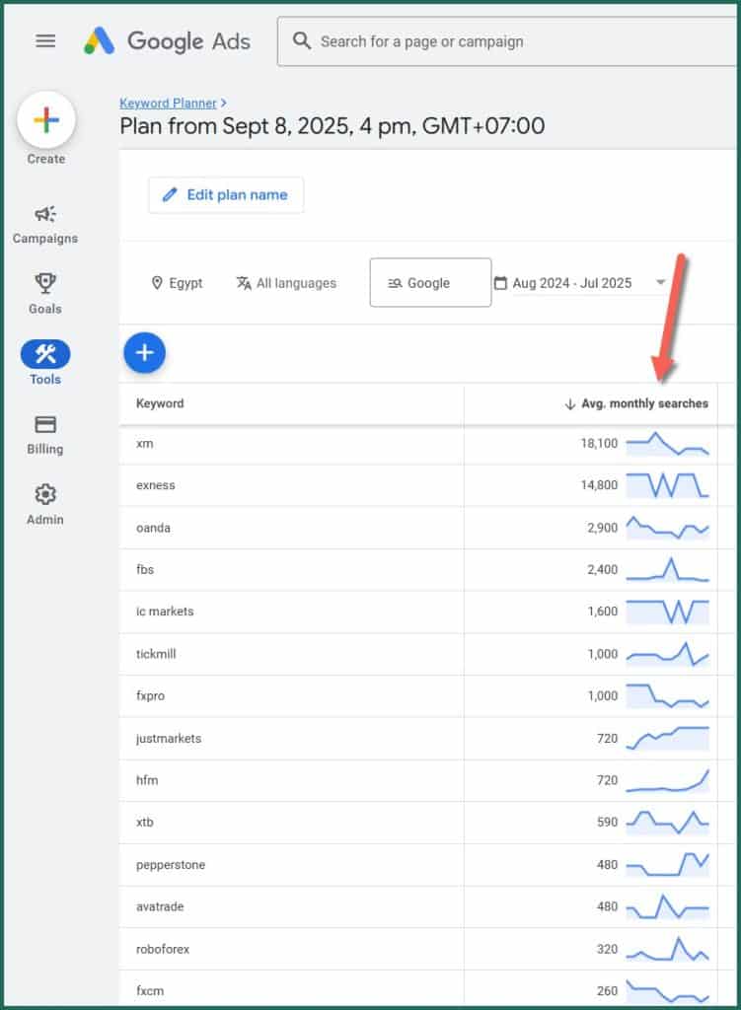This screenshot has height=1010, width=741.
Task: Click the 260 searches value
Action: pyautogui.click(x=607, y=990)
